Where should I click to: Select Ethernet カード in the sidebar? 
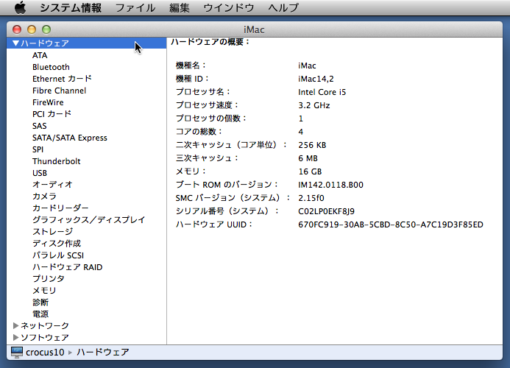tap(62, 79)
